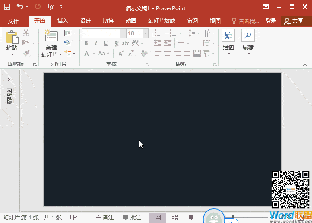Toggle Italic text formatting
312x223 pixels.
(x=96, y=43)
